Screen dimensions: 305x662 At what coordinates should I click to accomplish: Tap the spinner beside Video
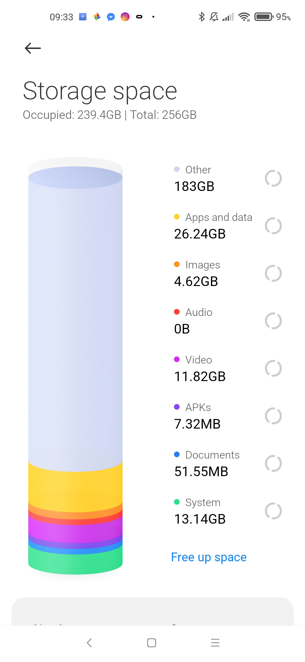(x=273, y=368)
